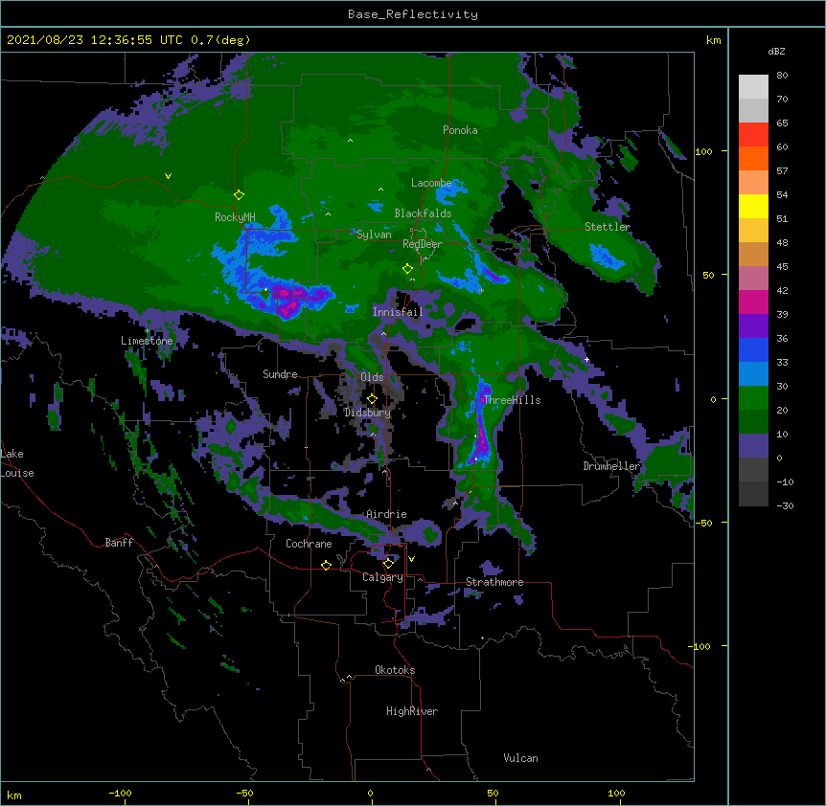The height and width of the screenshot is (806, 826).
Task: Click the km unit label at top right
Action: (x=713, y=40)
